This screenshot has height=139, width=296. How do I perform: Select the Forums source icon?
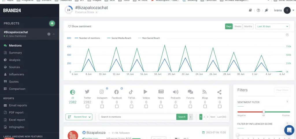tap(190, 92)
